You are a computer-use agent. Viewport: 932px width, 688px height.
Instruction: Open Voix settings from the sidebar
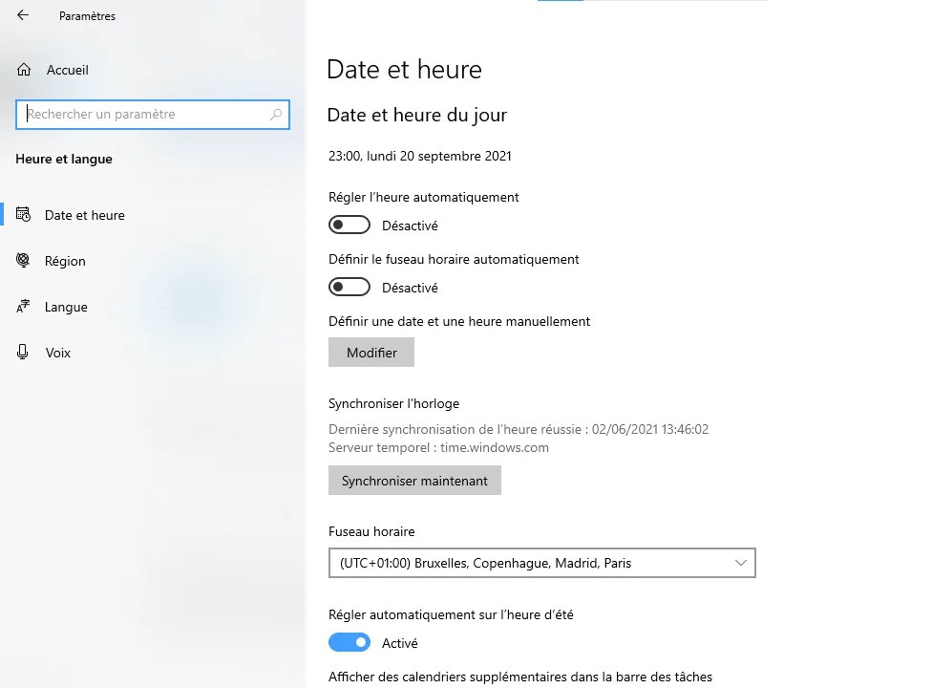(x=58, y=352)
